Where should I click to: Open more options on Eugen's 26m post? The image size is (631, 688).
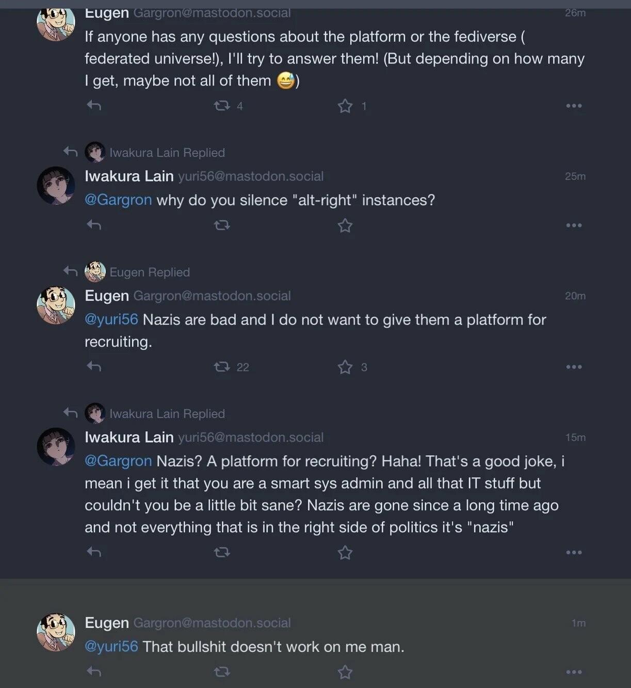click(x=574, y=106)
